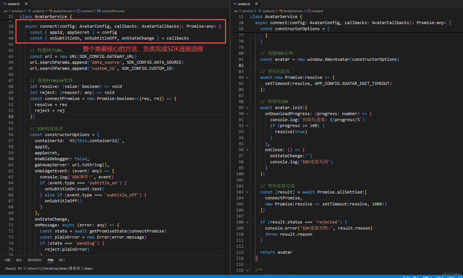
Task: Fold the onClose handler at line 96
Action: pos(247,150)
